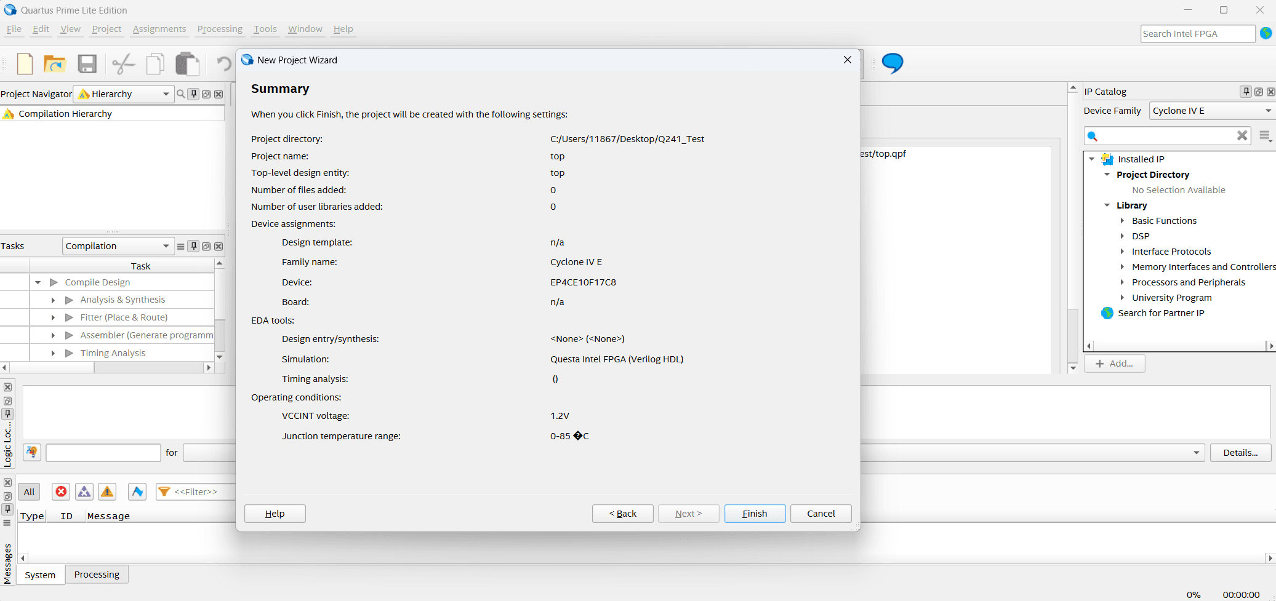Switch to the Processing messages tab
1276x601 pixels.
click(97, 575)
